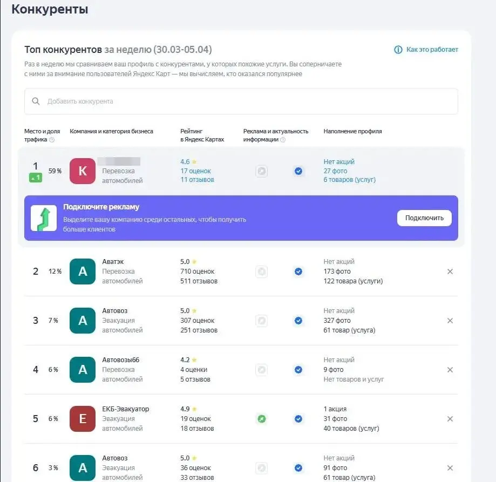Open rank 3 Автовоз company avatar
The height and width of the screenshot is (482, 496).
[83, 321]
